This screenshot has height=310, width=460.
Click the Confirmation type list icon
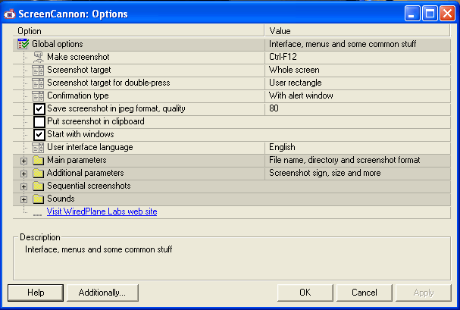[38, 96]
